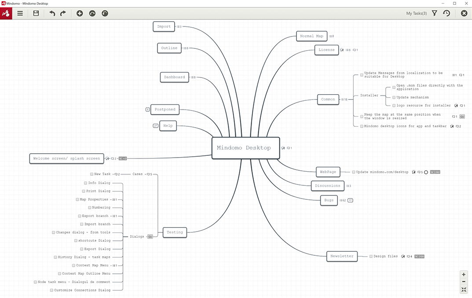Screen dimensions: 472x298
Task: Click the globe icon beside Design files
Action: (x=403, y=257)
